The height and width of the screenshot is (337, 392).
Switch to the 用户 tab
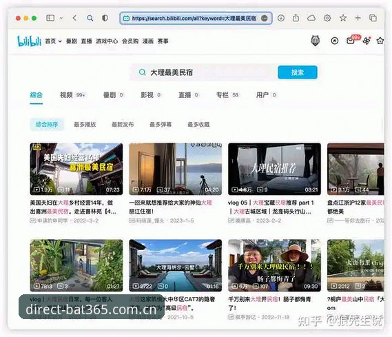(x=266, y=95)
